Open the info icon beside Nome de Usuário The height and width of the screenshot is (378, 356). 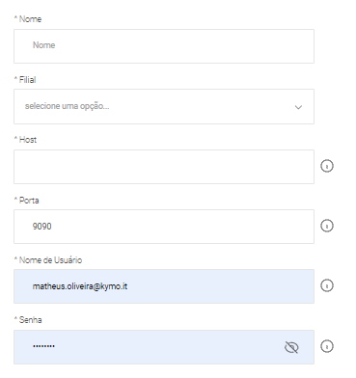point(327,285)
